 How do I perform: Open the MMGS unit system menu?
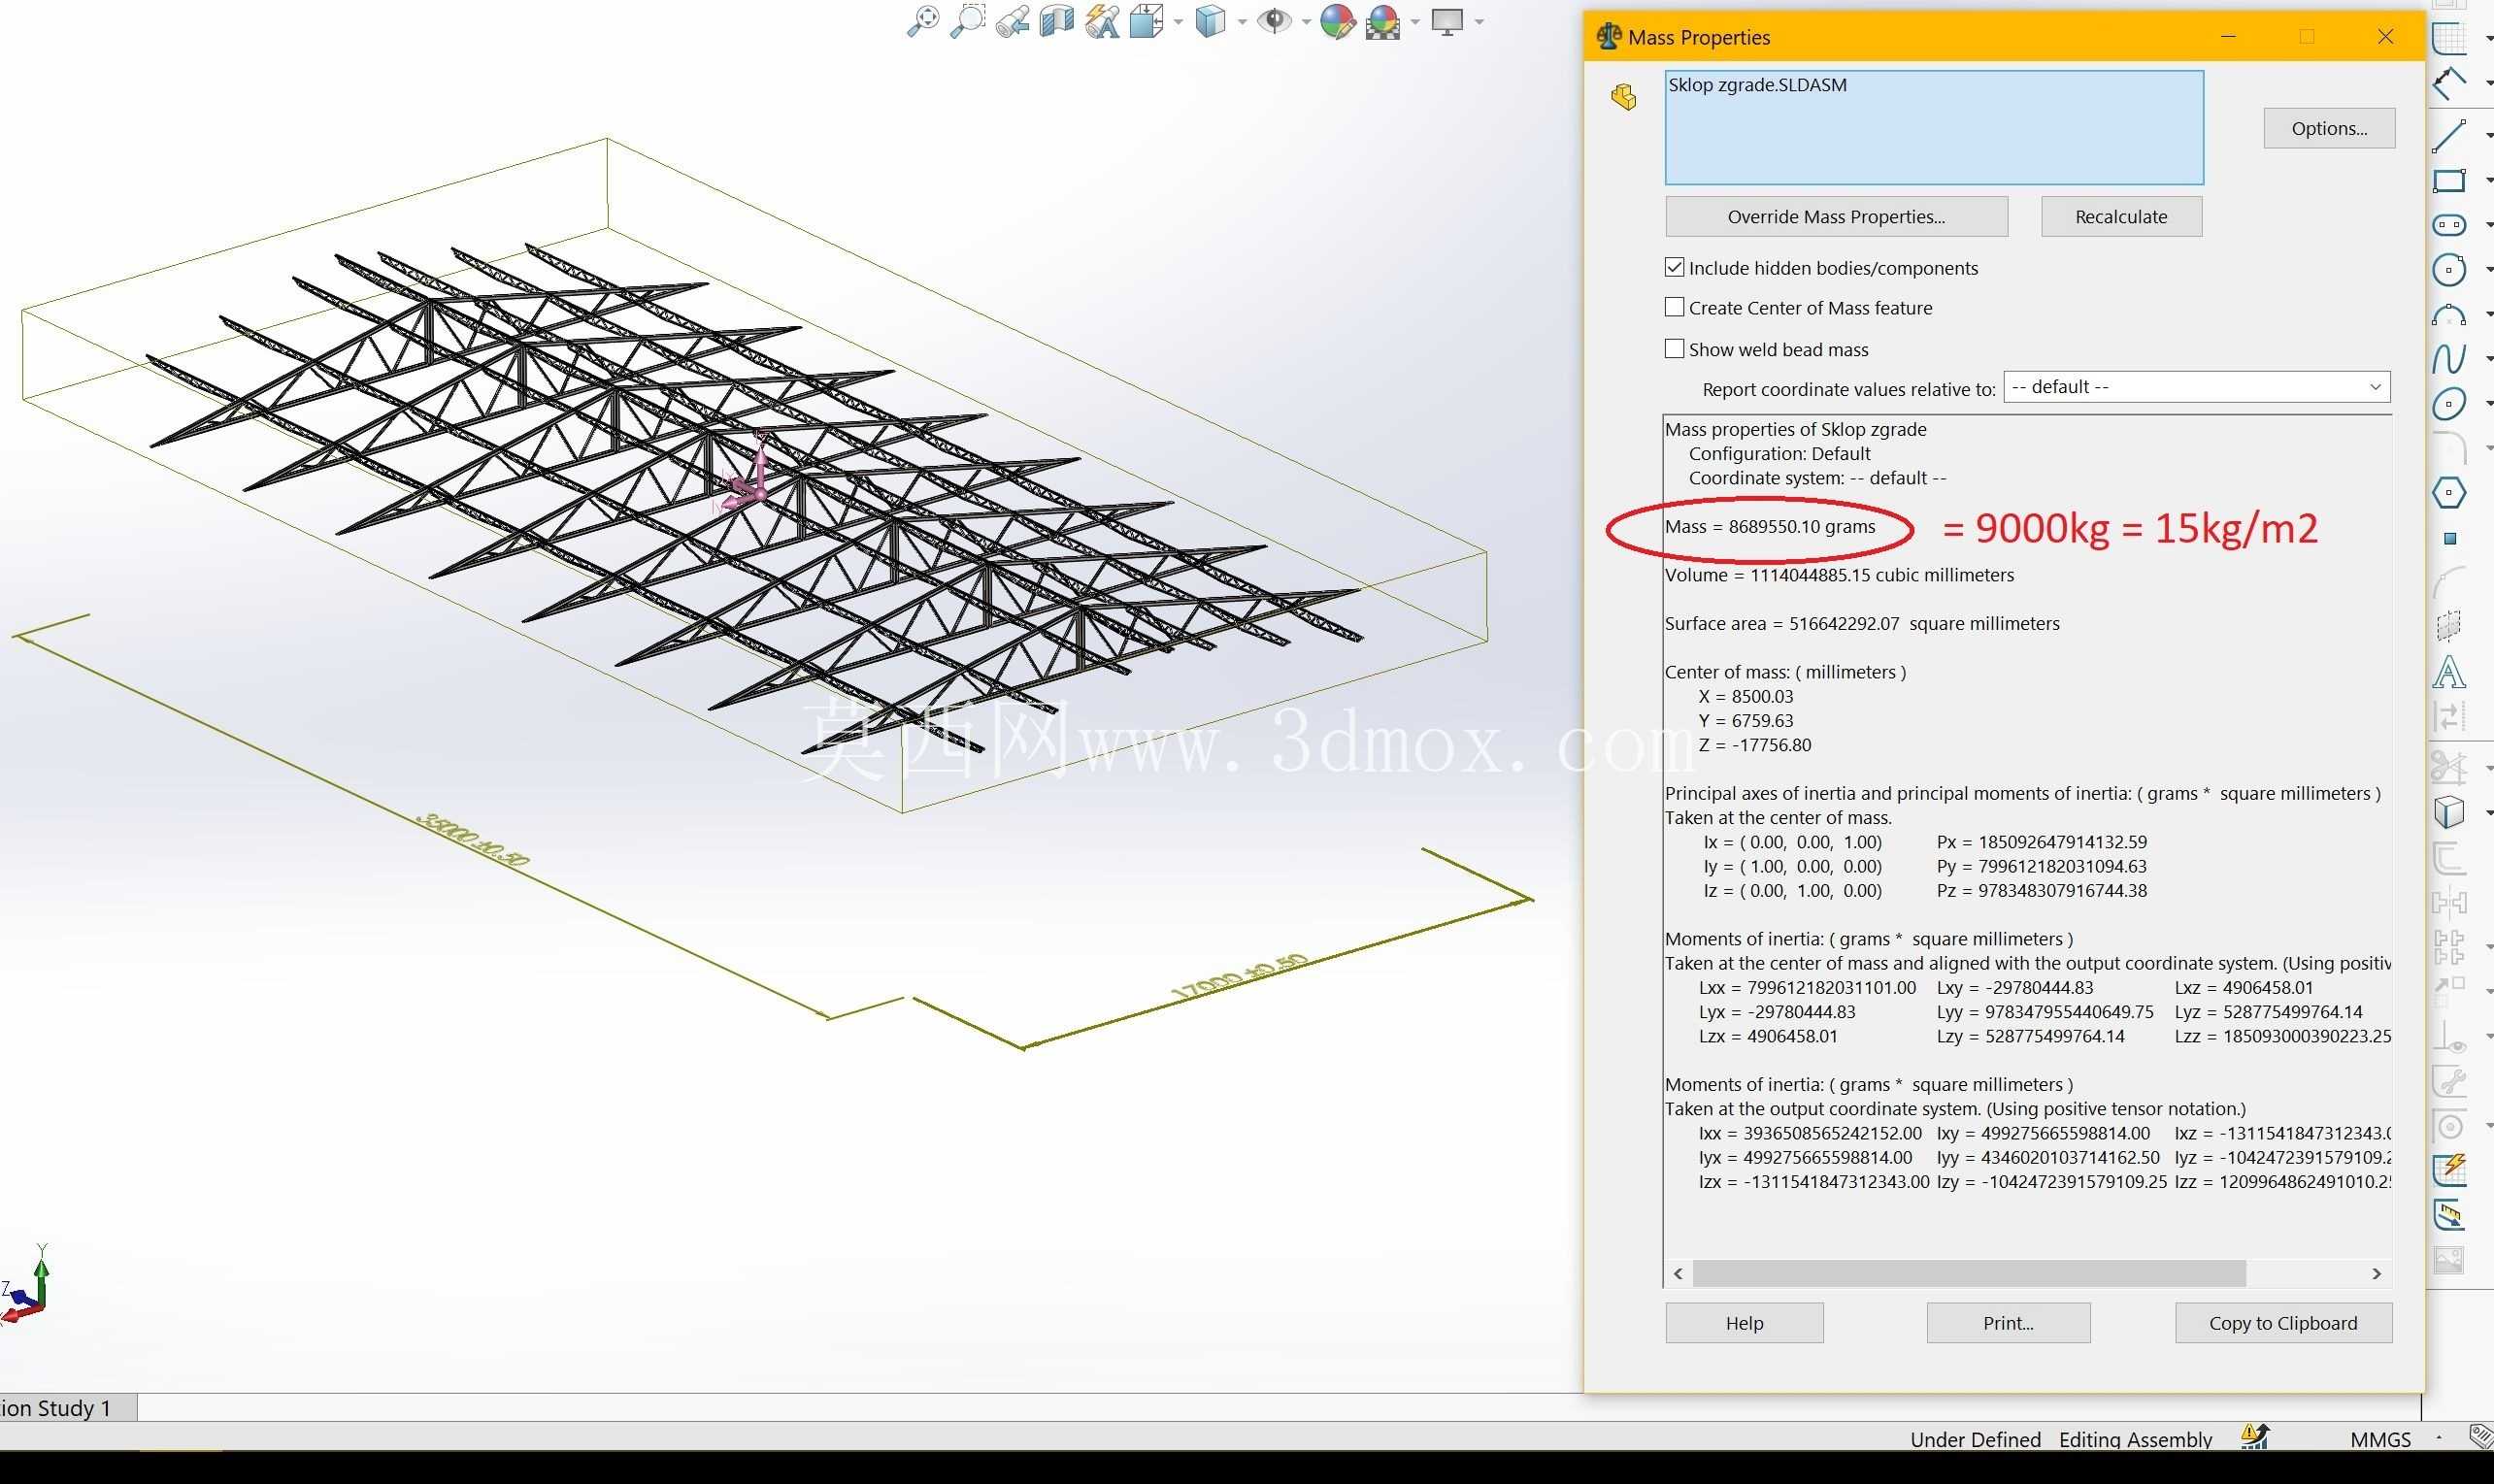(x=2380, y=1439)
